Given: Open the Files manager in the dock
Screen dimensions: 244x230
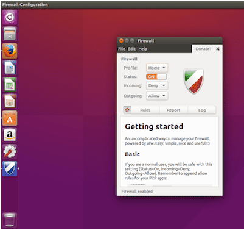Looking at the screenshot, I should pyautogui.click(x=10, y=34).
